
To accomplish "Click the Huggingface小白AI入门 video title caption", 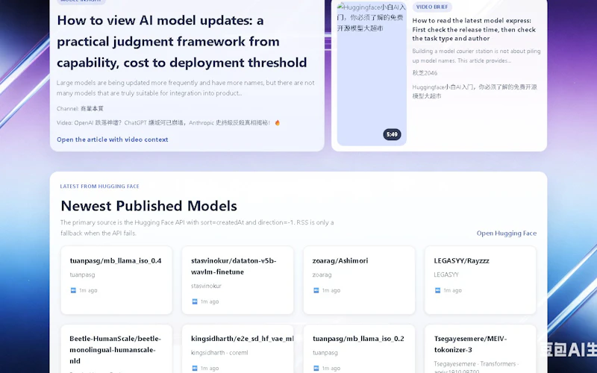I will 475,92.
